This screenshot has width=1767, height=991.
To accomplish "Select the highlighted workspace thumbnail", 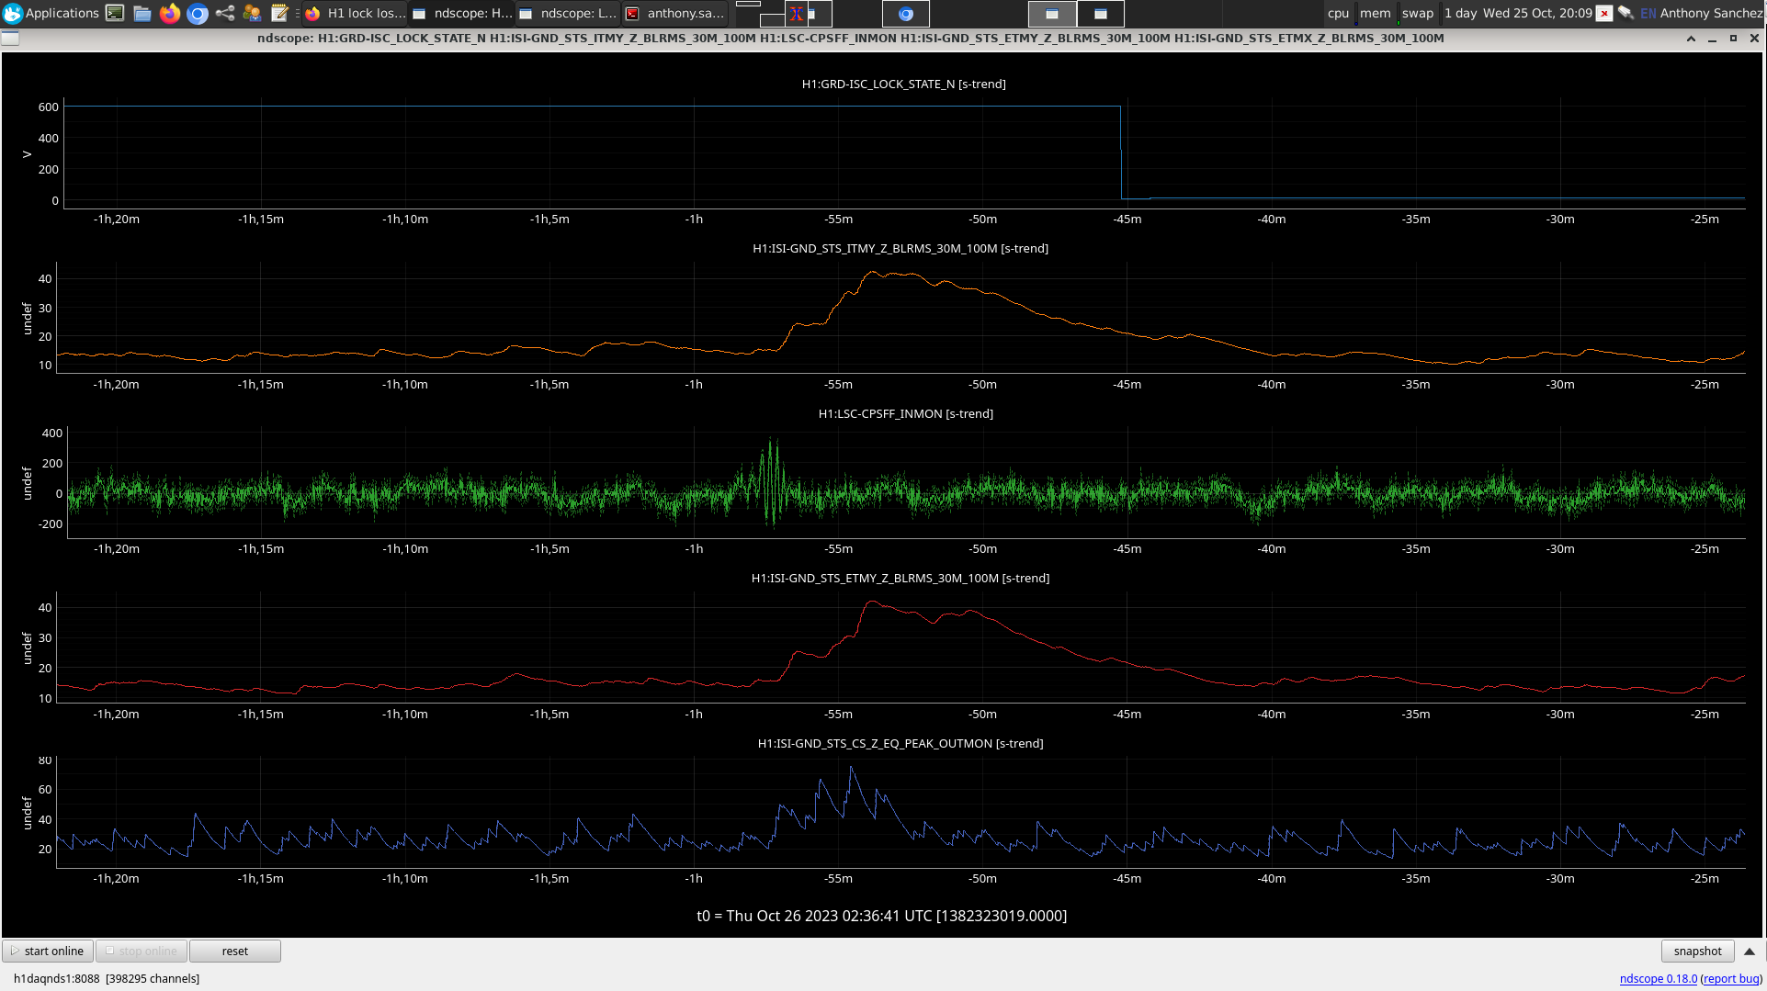I will click(x=1052, y=14).
